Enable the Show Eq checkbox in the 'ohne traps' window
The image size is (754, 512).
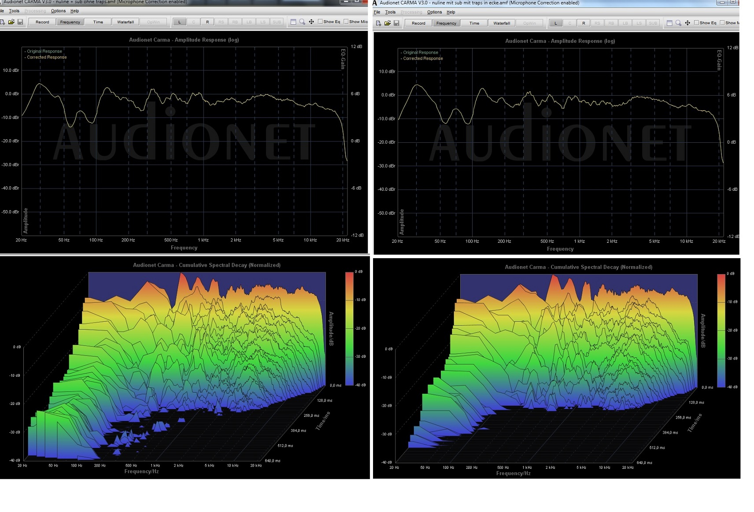pos(321,22)
